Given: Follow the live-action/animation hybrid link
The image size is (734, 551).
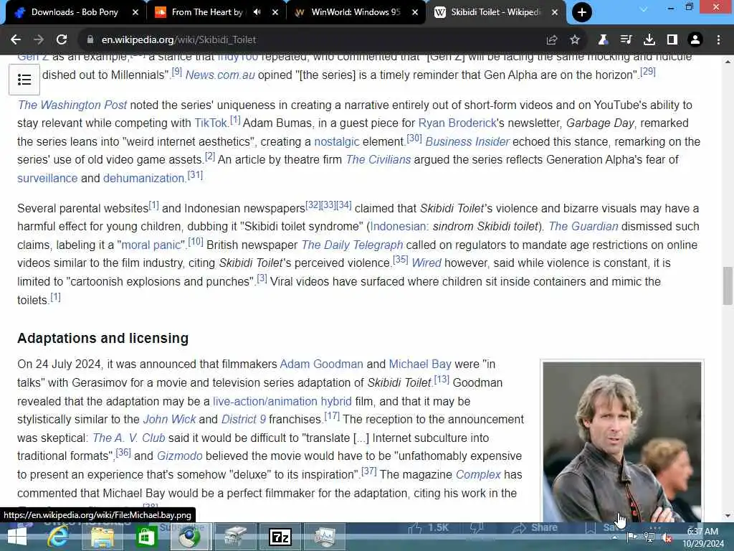Looking at the screenshot, I should click(282, 402).
